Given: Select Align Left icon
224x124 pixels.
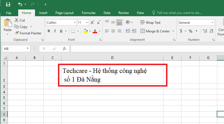Looking at the screenshot, I should (107, 31).
